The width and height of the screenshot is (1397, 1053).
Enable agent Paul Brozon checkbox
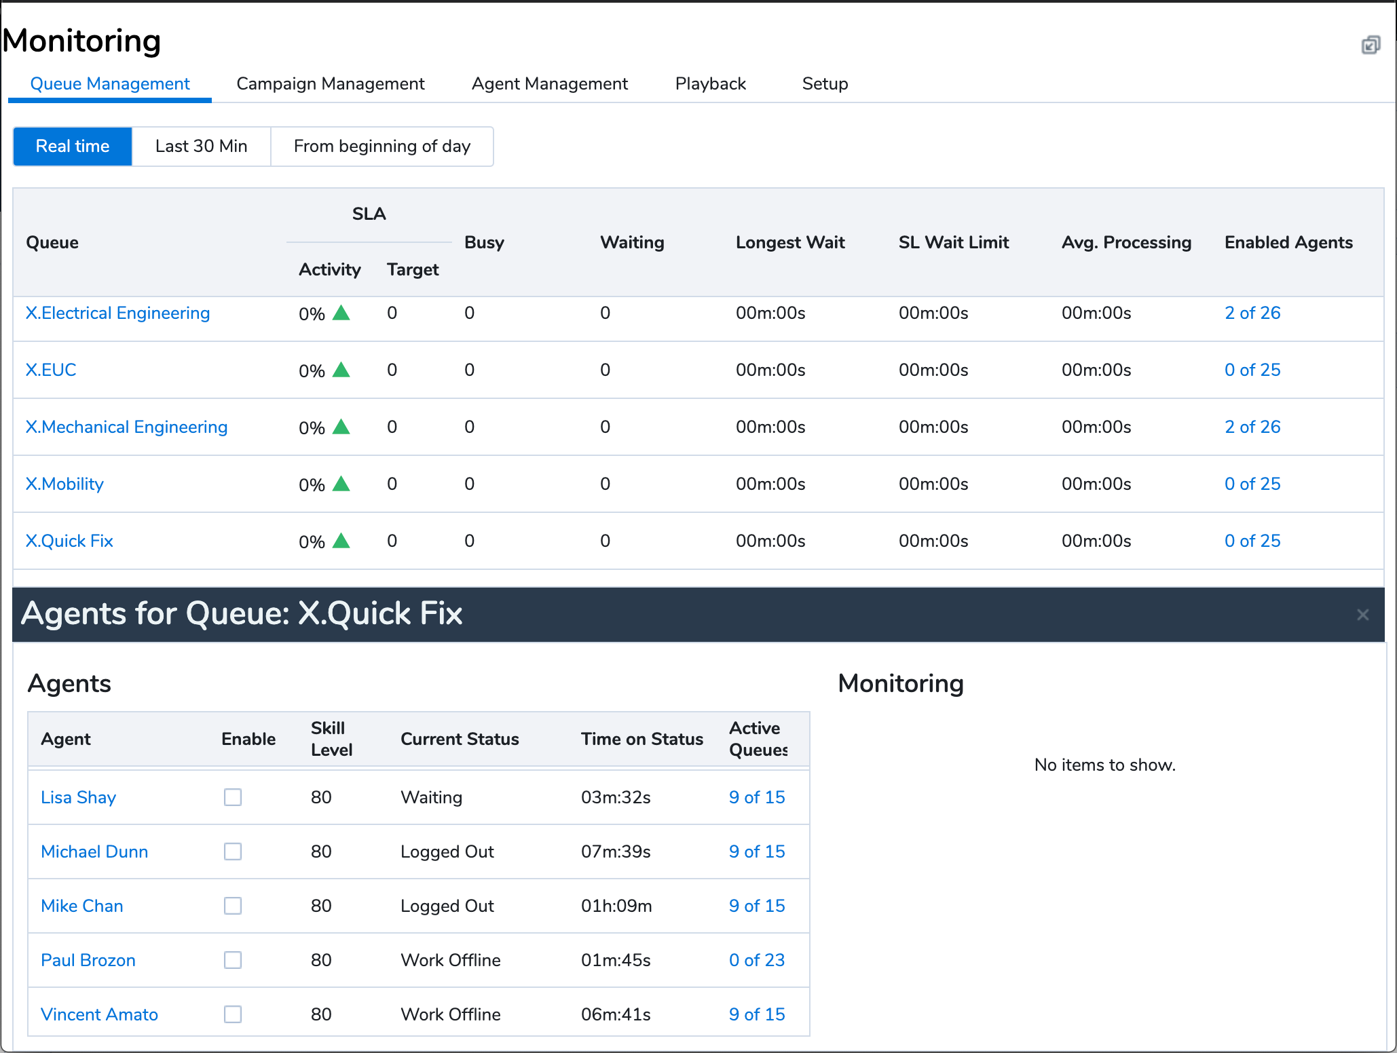[x=233, y=960]
